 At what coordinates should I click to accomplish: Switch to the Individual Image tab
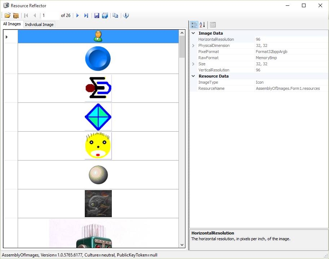click(x=39, y=24)
